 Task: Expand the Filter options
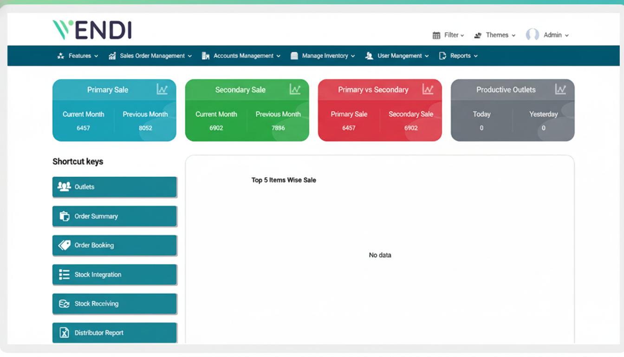(x=449, y=35)
